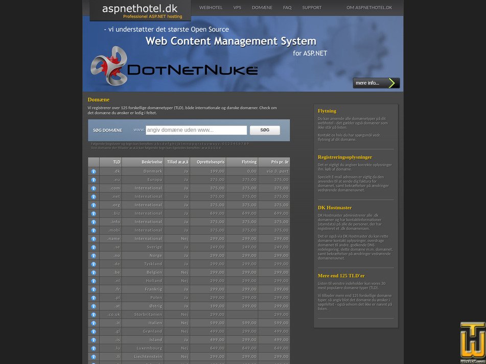
Task: Open info icon beside .eu Europa
Action: point(94,180)
